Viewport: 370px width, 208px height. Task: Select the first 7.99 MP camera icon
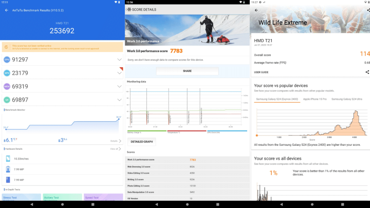pos(8,169)
